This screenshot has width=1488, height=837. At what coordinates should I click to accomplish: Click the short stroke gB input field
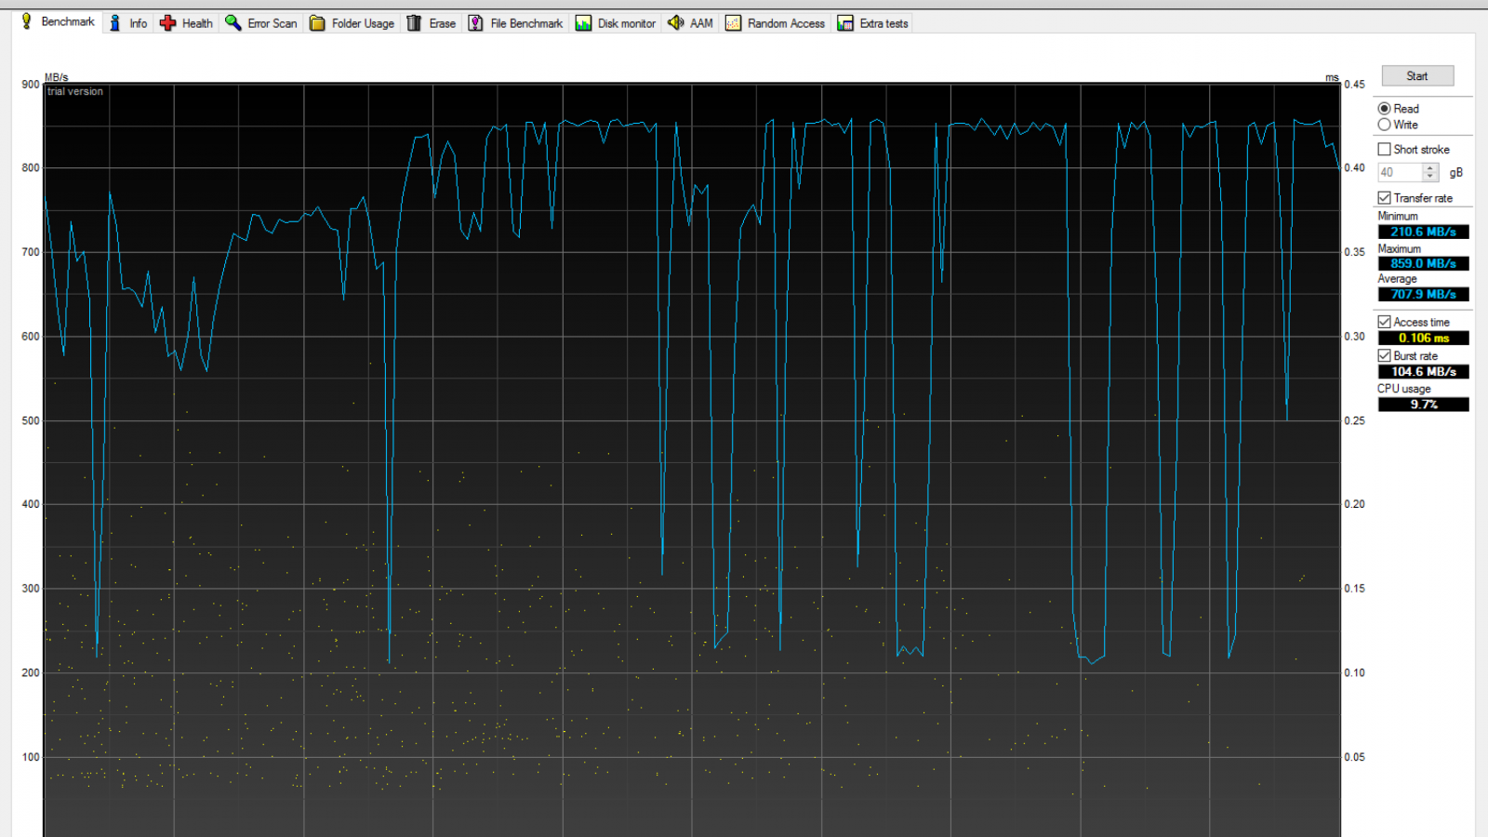pos(1400,173)
